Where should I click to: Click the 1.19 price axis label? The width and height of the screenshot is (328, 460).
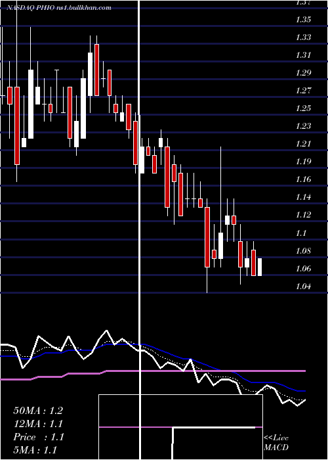pos(303,162)
